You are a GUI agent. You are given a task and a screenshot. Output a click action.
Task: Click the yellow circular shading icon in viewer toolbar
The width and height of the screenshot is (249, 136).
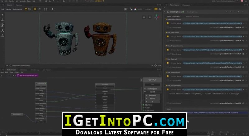point(35,9)
